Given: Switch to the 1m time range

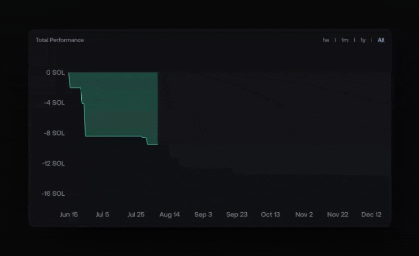Looking at the screenshot, I should pos(345,41).
